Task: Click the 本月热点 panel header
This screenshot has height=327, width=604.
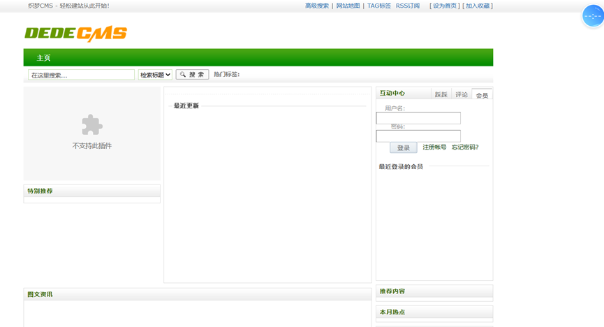Action: (434, 312)
